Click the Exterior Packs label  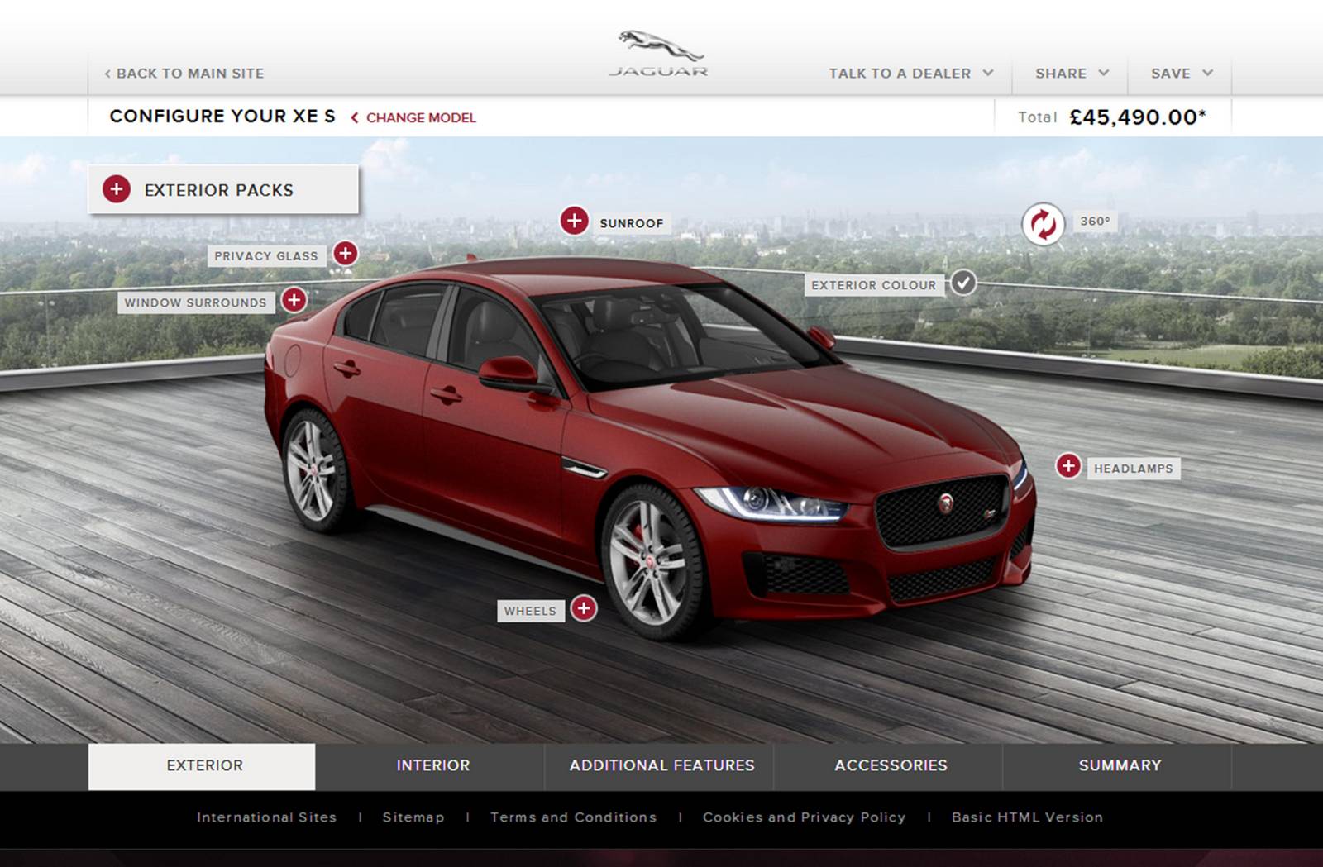click(x=218, y=190)
